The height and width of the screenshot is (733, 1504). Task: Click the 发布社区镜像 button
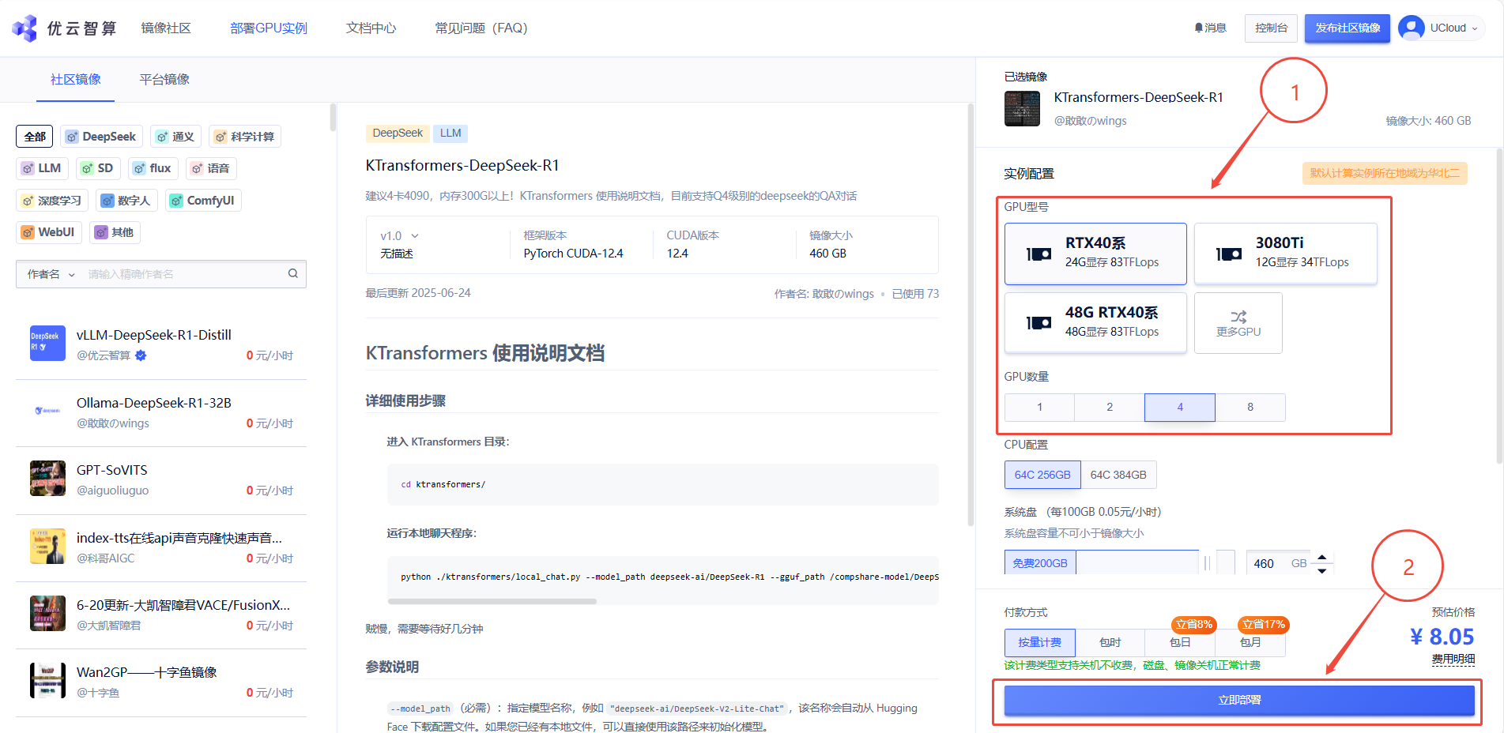tap(1348, 28)
